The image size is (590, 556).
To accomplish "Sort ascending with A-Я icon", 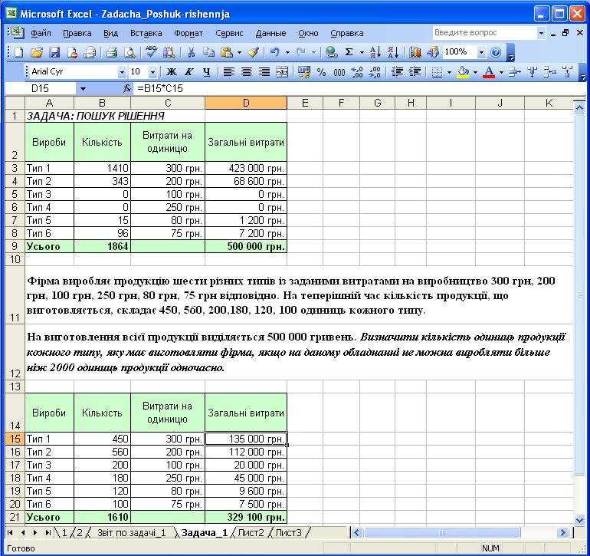I will point(375,52).
